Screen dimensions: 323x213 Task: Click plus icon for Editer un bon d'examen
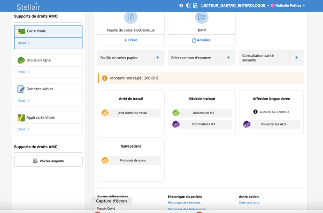pyautogui.click(x=228, y=58)
